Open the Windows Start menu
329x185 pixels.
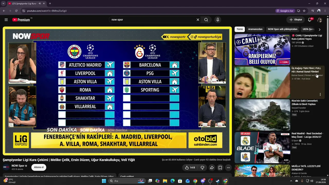(104, 181)
